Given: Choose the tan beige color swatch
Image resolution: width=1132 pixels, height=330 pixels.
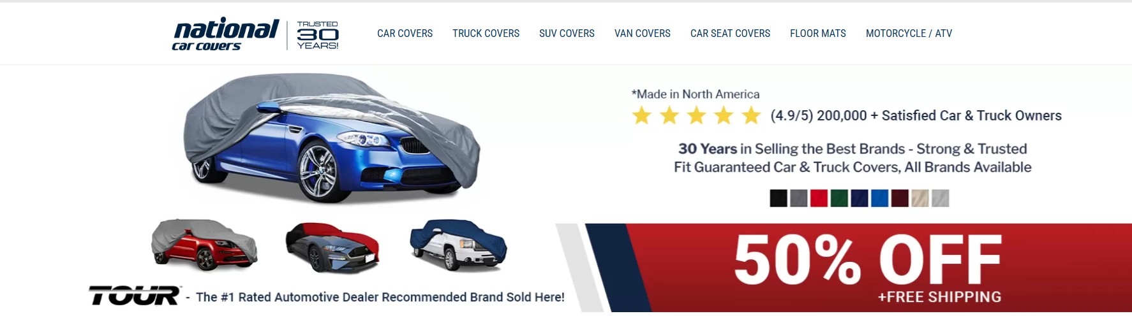Looking at the screenshot, I should click(920, 198).
